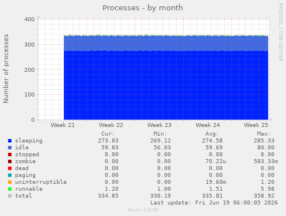Click the sleeping blue legend swatch
Viewport: 286px width, 216px height.
click(10, 141)
